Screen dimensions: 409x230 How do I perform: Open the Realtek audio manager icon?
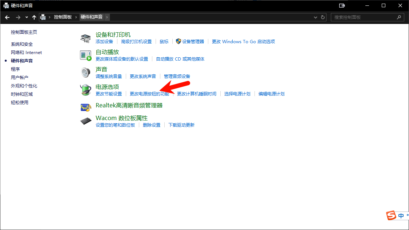[86, 107]
